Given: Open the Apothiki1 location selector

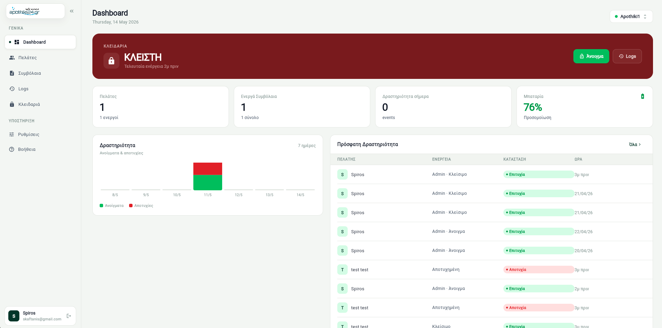Looking at the screenshot, I should 631,17.
